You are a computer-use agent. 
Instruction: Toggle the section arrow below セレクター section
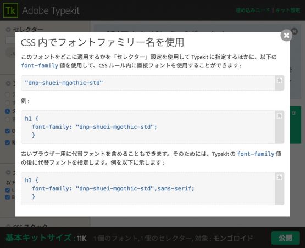coord(8,83)
